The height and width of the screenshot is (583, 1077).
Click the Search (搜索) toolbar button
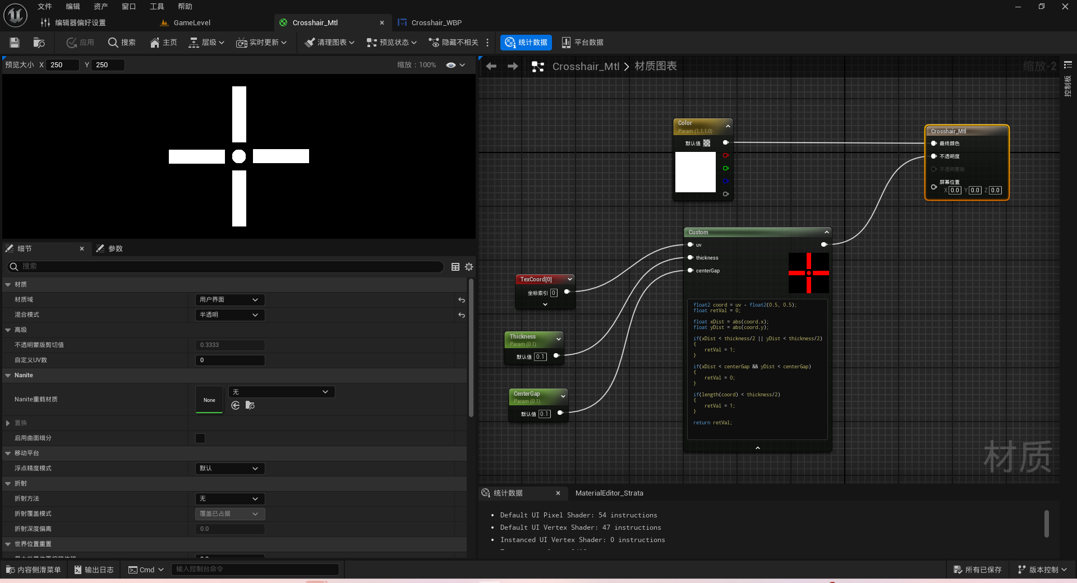[122, 43]
